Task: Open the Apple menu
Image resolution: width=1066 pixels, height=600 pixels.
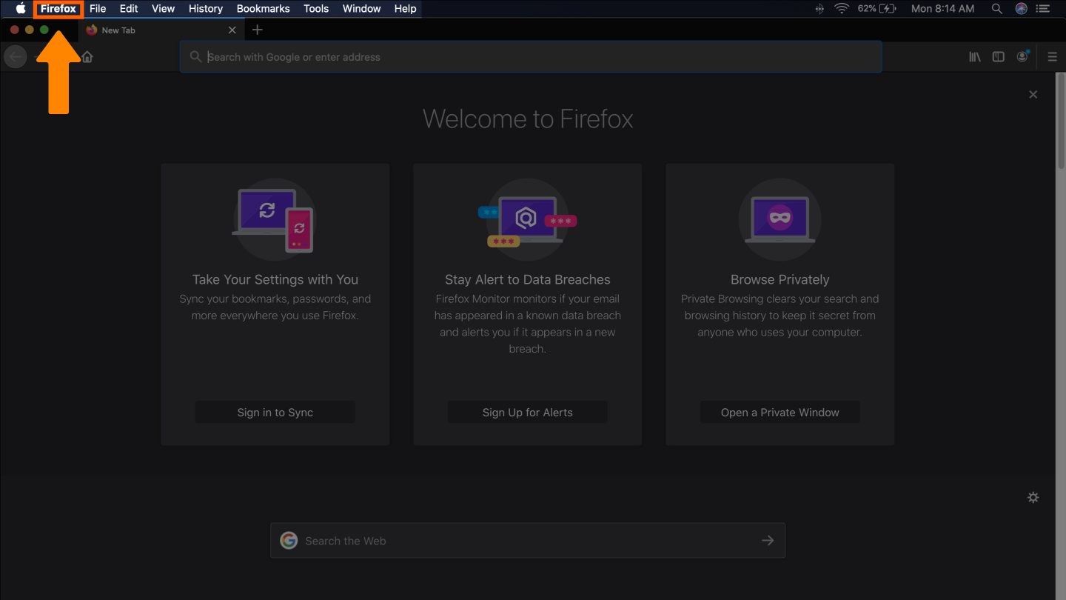Action: (21, 9)
